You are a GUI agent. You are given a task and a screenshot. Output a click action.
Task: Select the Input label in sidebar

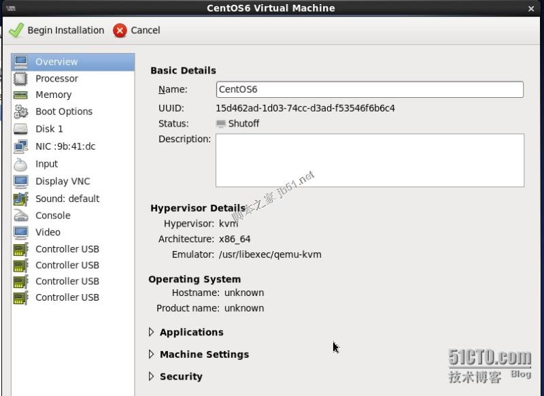pyautogui.click(x=46, y=164)
